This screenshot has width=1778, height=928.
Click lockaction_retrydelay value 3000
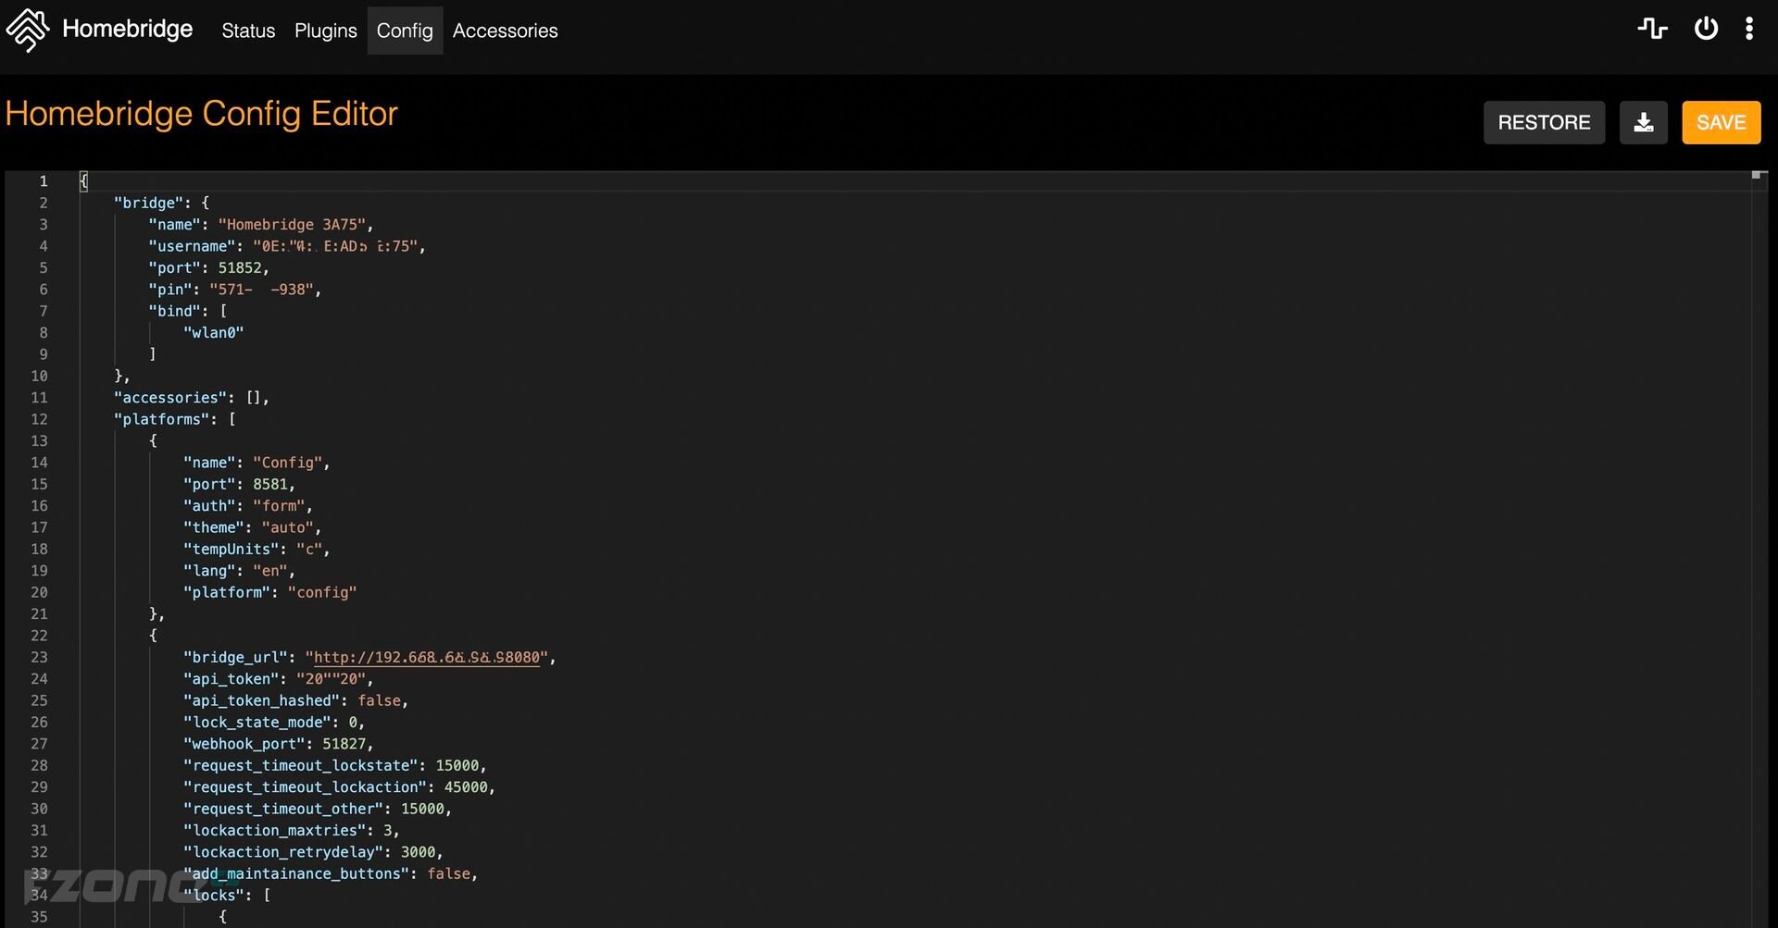[418, 852]
